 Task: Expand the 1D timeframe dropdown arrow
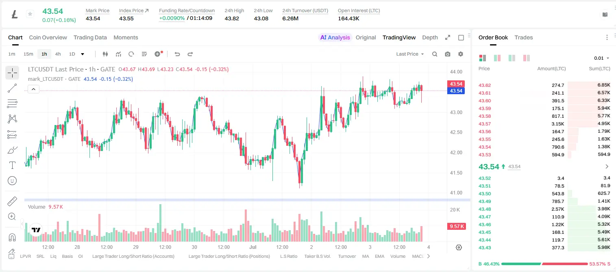tap(83, 54)
